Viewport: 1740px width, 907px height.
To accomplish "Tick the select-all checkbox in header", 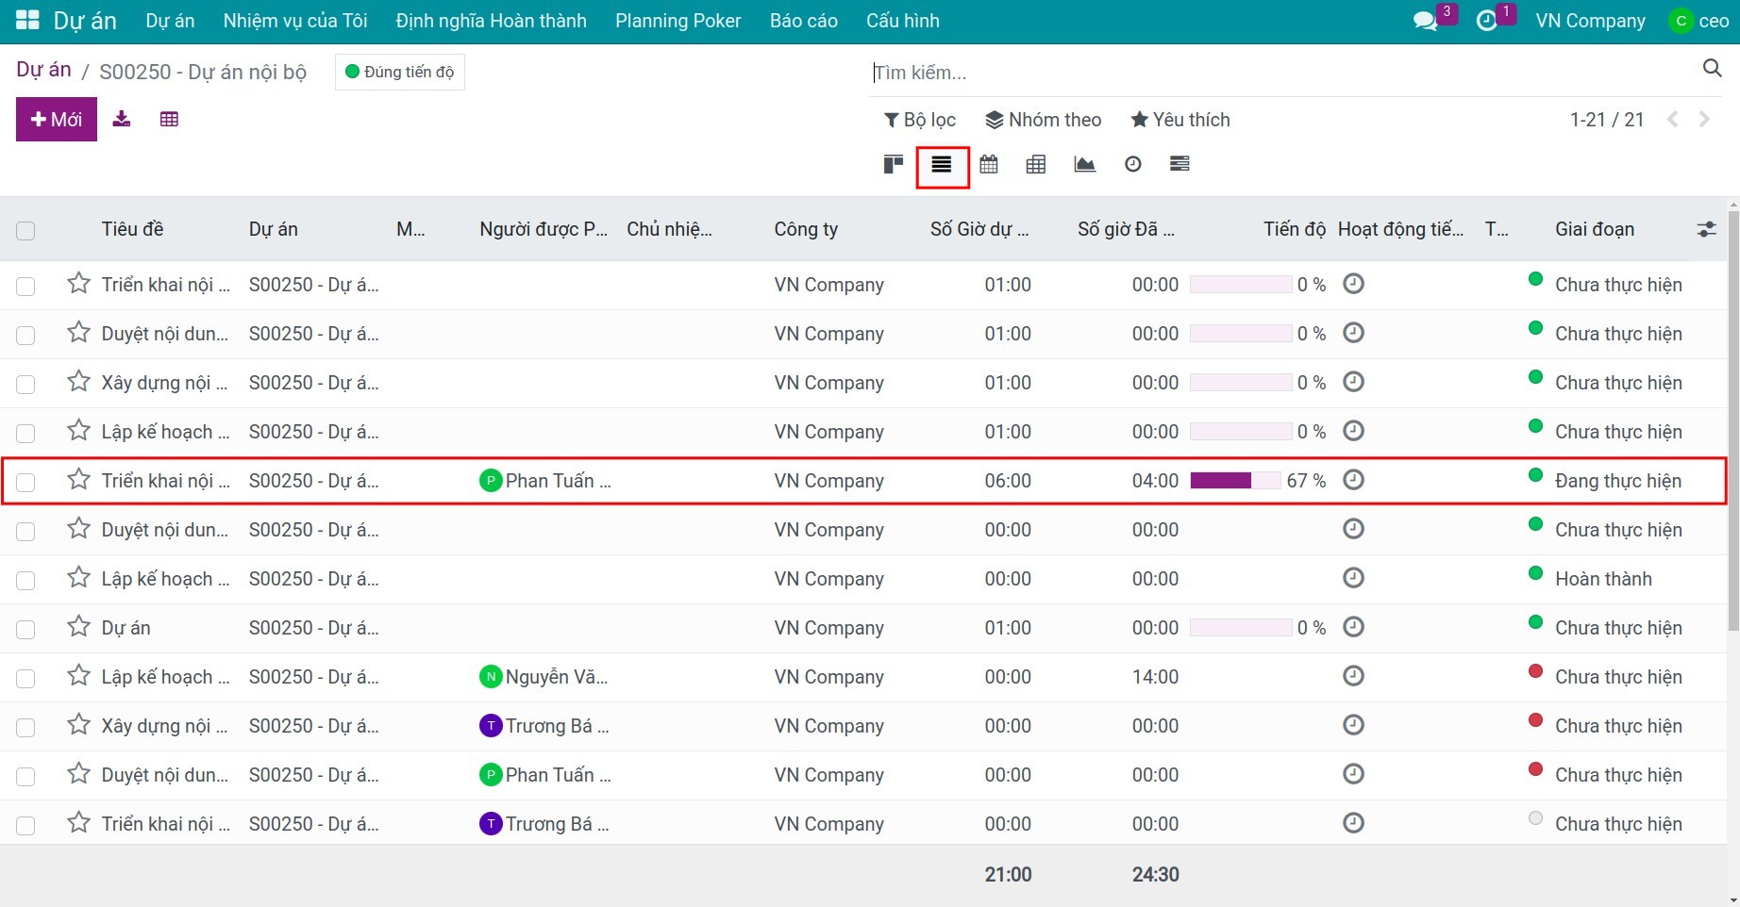I will pos(25,230).
